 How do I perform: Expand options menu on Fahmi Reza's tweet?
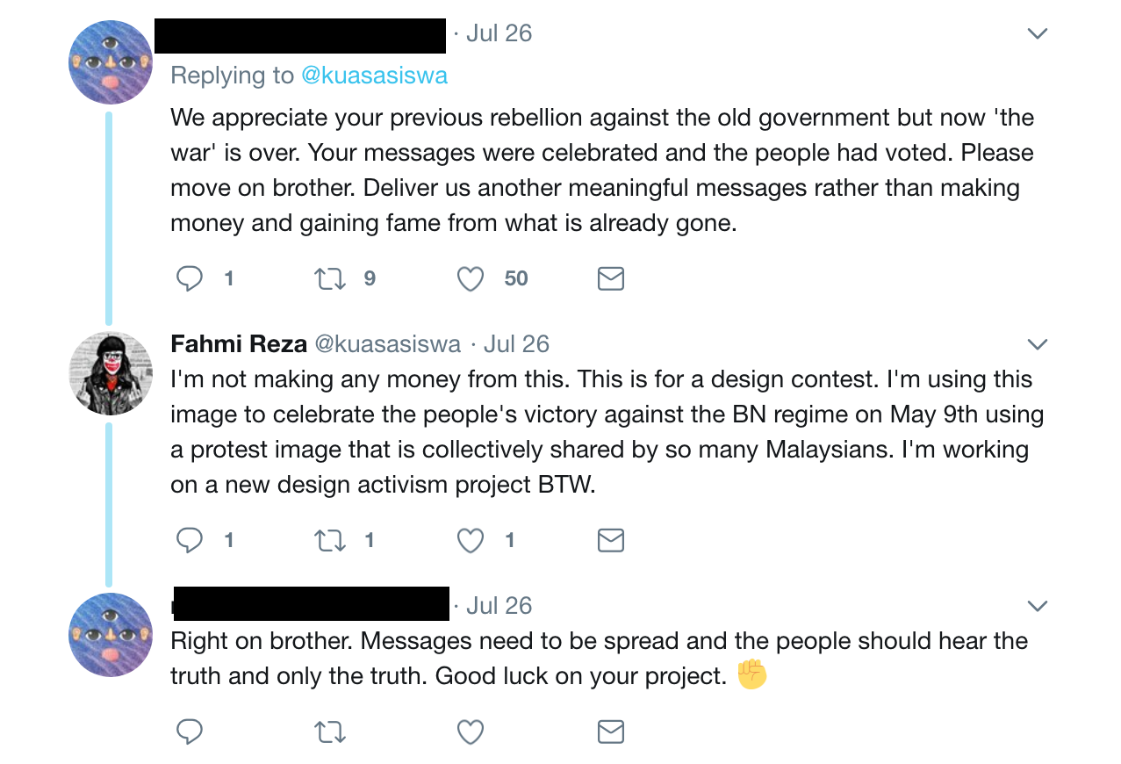pos(1038,344)
